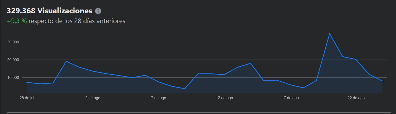Click the +9,3 % green percentage text
Viewport: 396px width, 114px height.
(17, 21)
